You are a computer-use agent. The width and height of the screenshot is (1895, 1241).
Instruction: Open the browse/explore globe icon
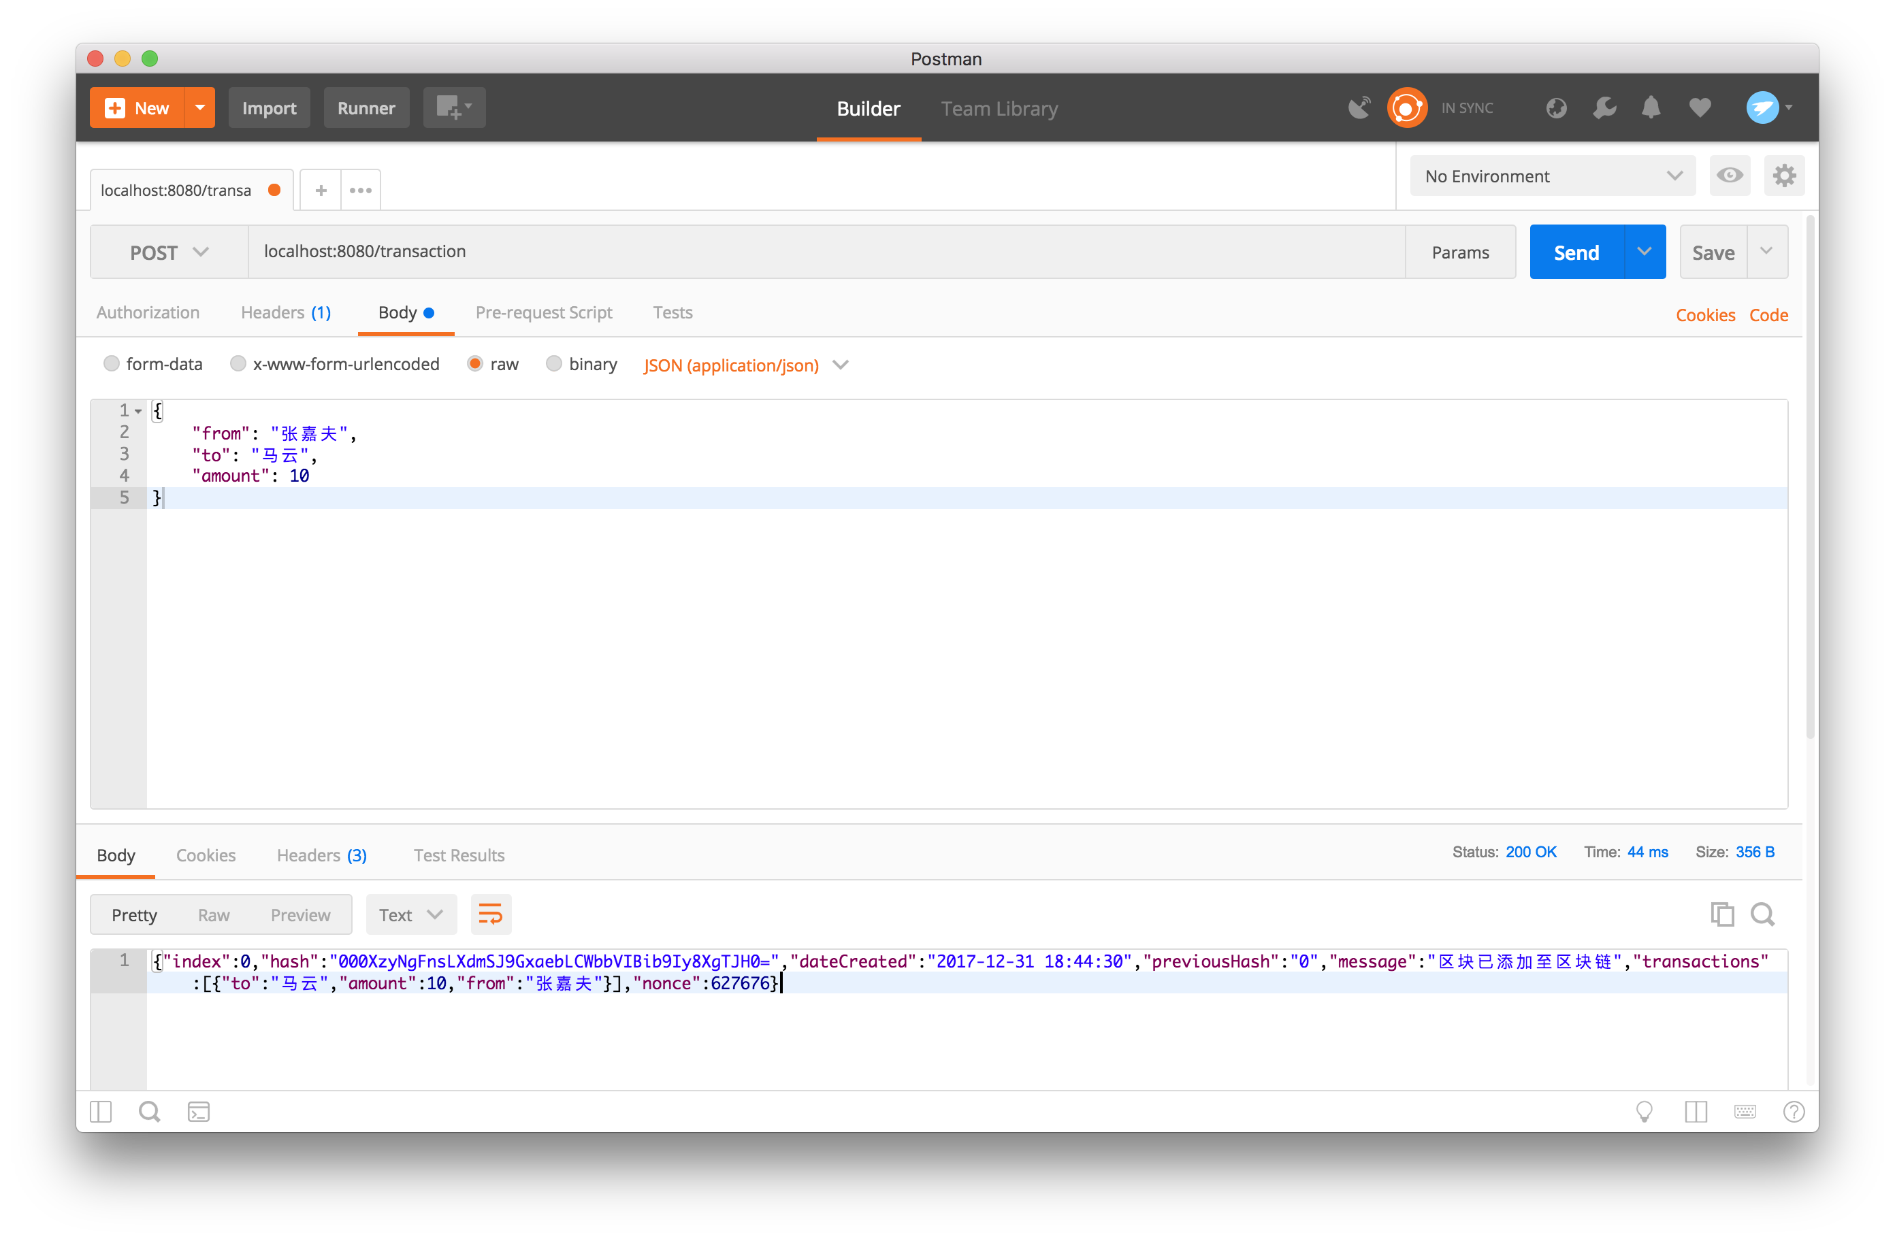(x=1556, y=107)
